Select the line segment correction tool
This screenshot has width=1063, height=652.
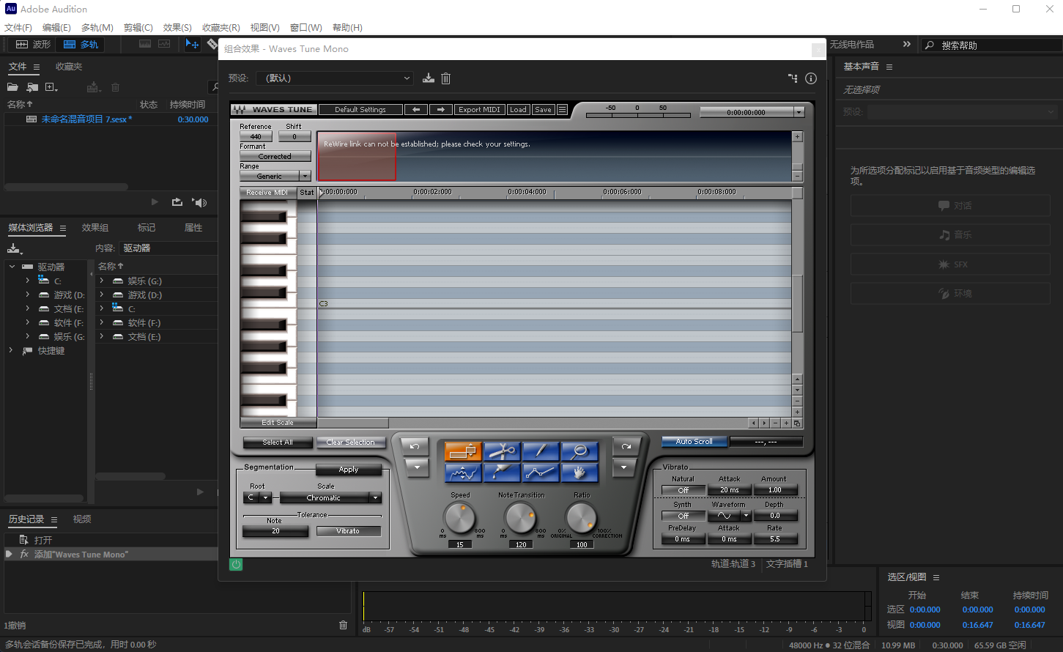(541, 473)
